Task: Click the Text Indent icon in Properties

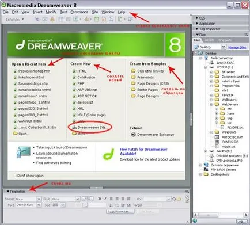Action: (x=128, y=205)
